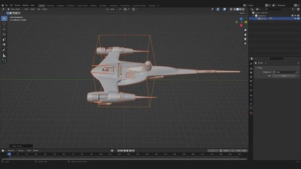This screenshot has height=169, width=301.
Task: Switch to the Sculpting workspace tab
Action: click(60, 6)
